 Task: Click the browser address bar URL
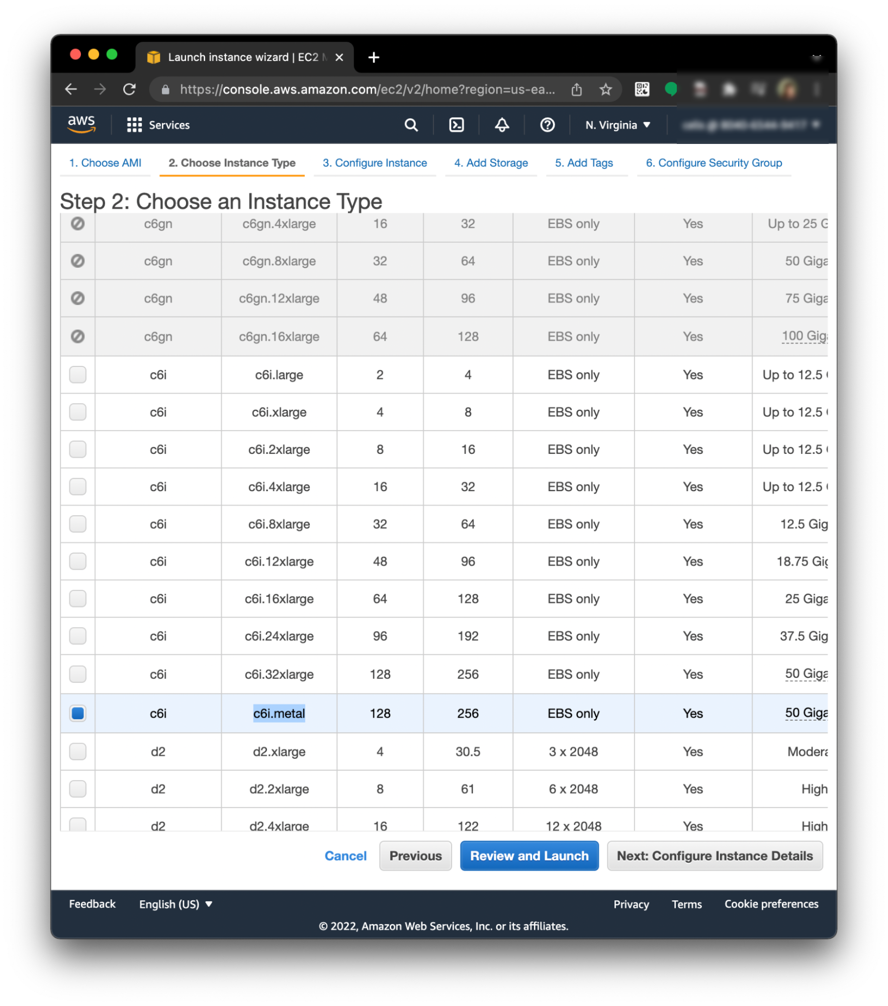367,90
